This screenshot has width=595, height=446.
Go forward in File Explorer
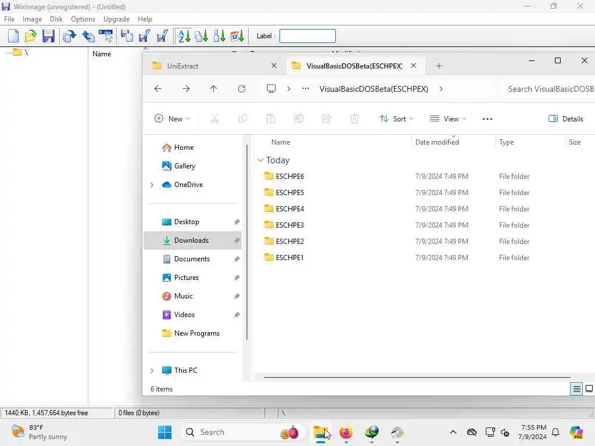pyautogui.click(x=186, y=89)
